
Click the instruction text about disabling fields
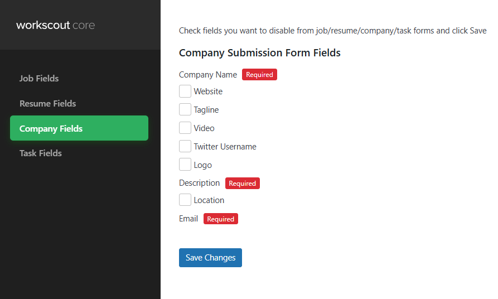point(332,31)
